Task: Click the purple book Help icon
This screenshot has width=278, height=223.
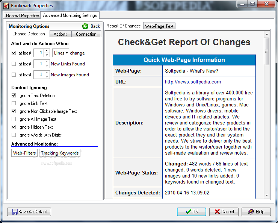Action: click(x=251, y=212)
